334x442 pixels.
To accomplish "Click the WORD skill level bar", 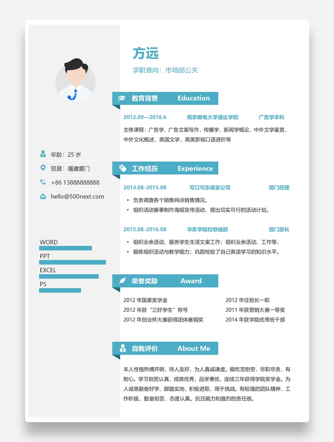I will click(x=65, y=248).
